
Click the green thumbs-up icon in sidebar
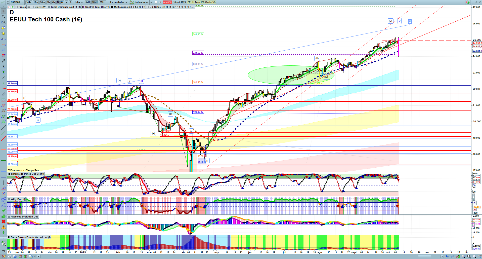tap(3, 216)
